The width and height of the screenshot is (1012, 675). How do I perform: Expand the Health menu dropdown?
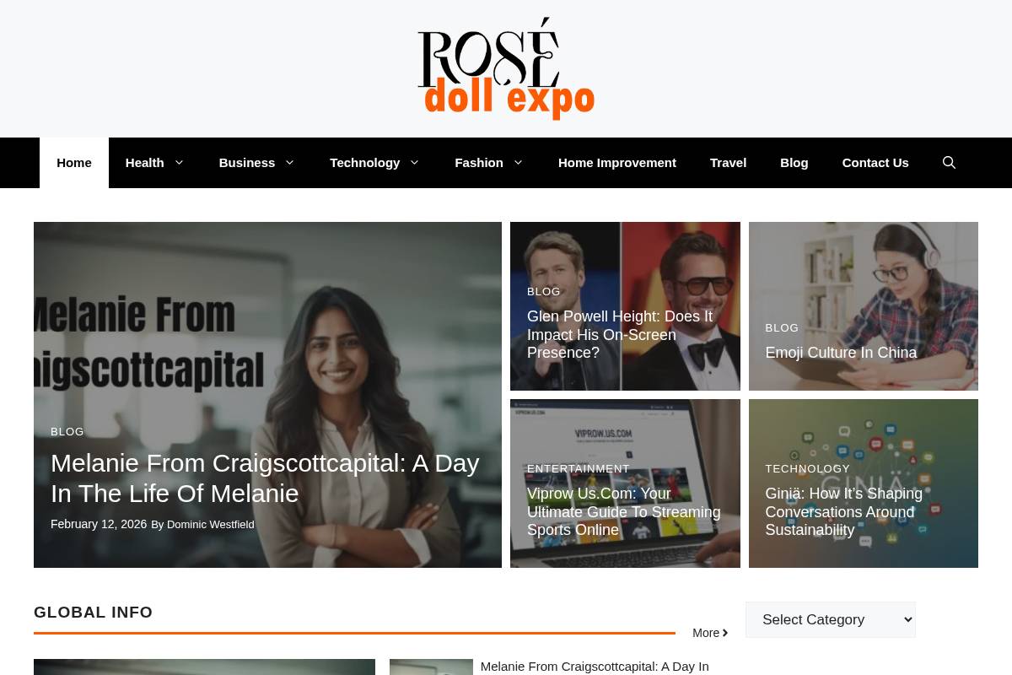(x=179, y=162)
